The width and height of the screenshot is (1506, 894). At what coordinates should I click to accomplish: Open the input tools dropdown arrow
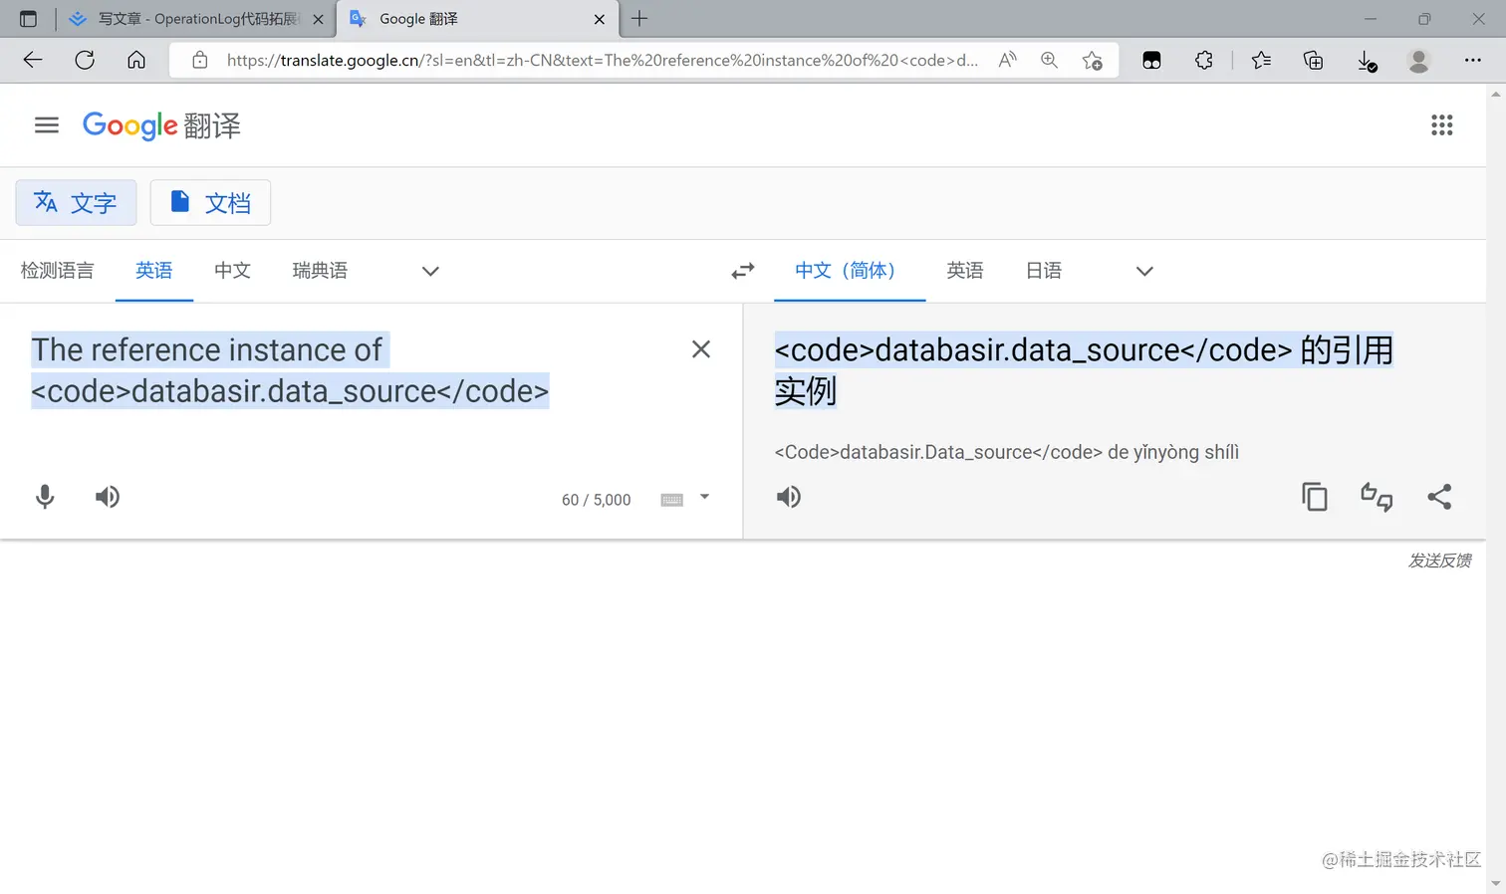(x=704, y=497)
